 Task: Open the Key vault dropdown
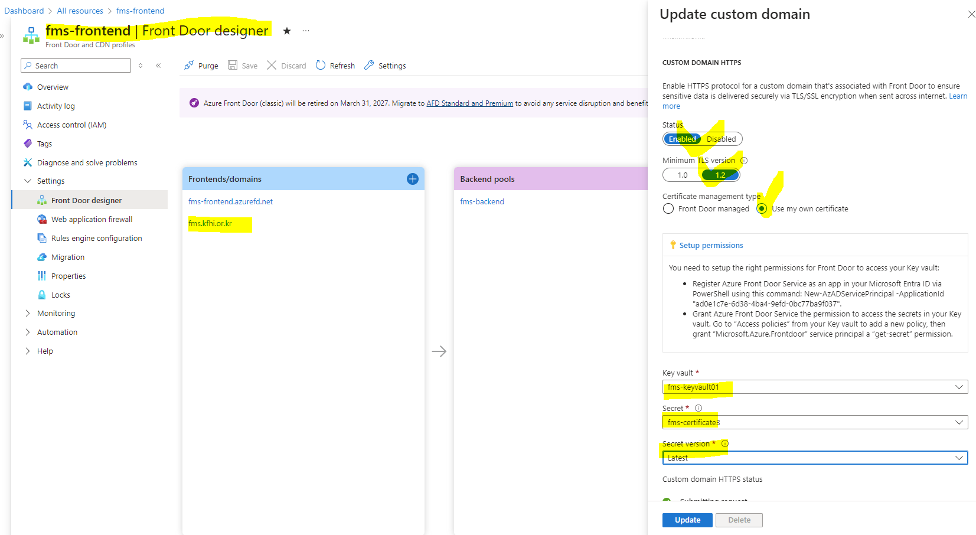point(815,387)
